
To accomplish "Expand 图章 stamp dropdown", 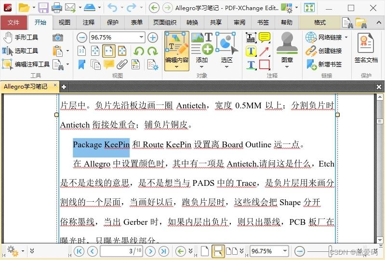I will pos(287,67).
